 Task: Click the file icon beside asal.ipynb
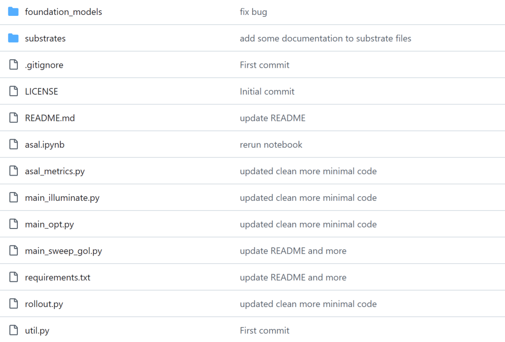(x=14, y=144)
